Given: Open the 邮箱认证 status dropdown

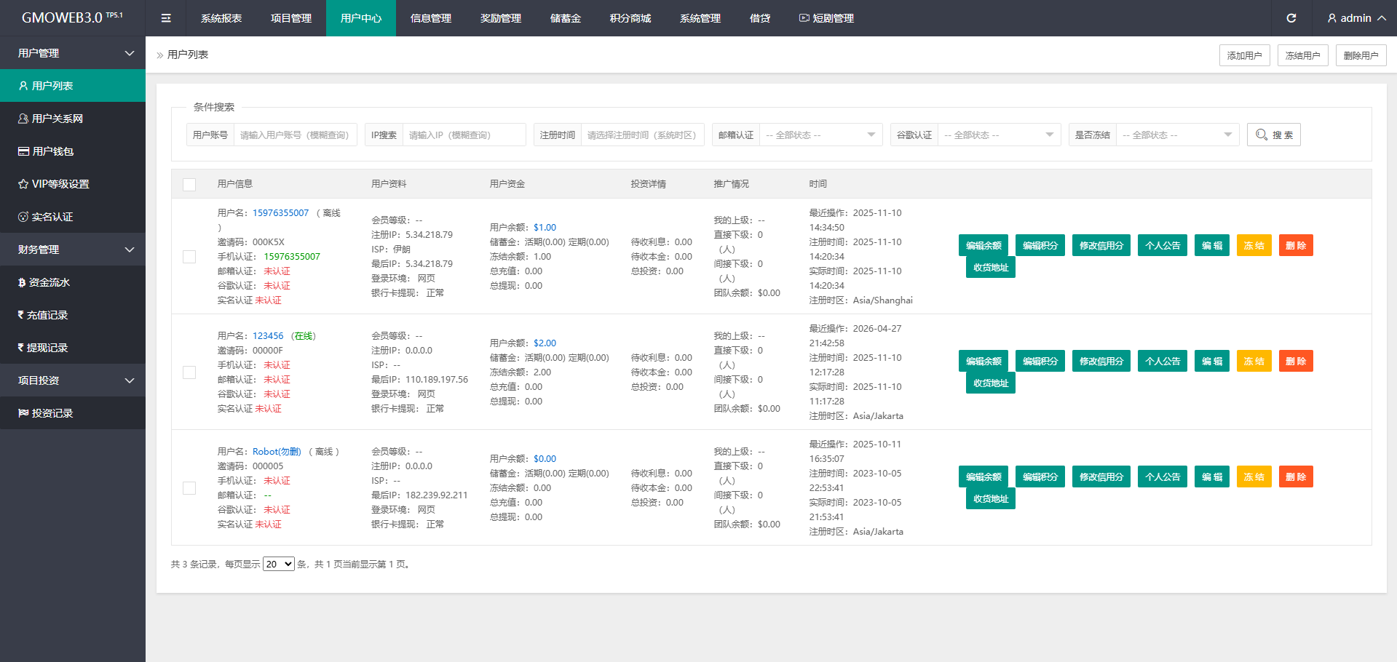Looking at the screenshot, I should click(x=820, y=135).
